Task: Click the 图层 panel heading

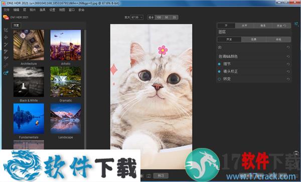Action: tap(222, 32)
